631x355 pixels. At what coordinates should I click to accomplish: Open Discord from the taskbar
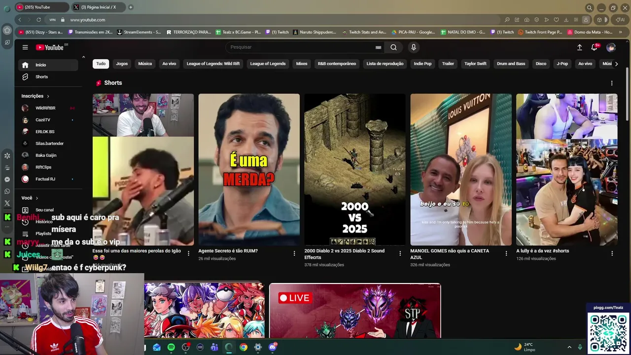click(273, 347)
